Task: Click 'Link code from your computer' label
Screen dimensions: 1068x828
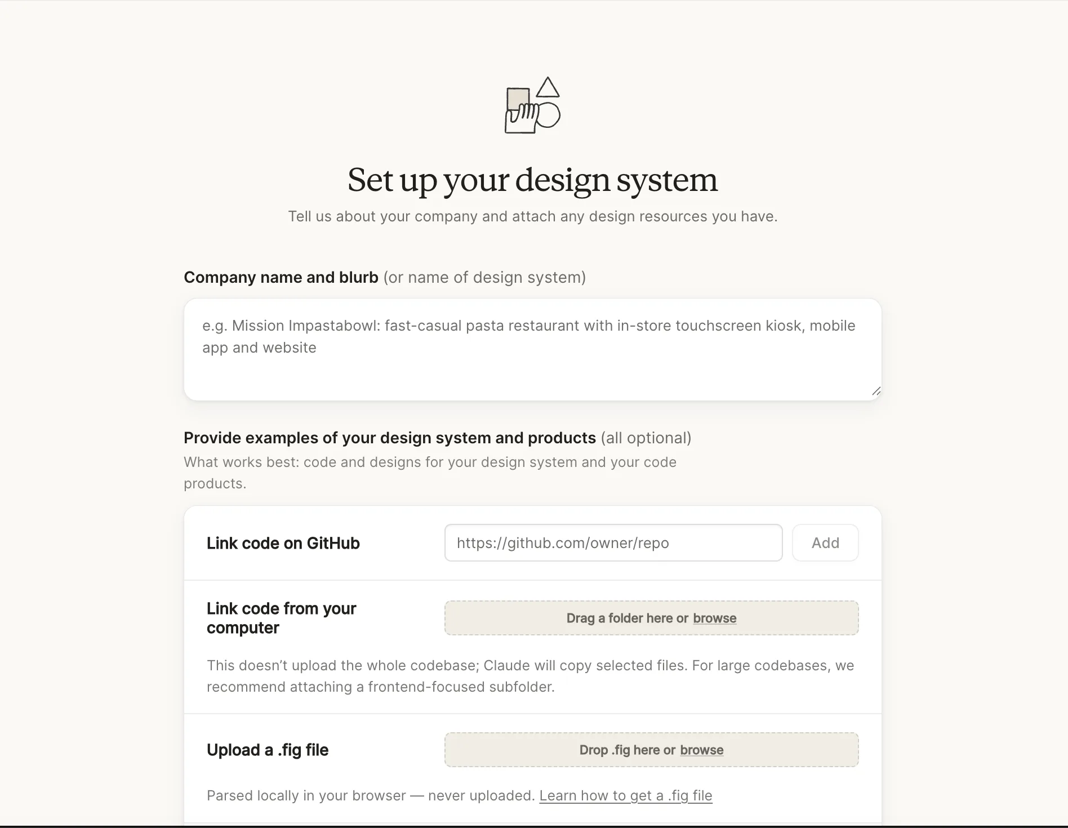Action: tap(282, 618)
